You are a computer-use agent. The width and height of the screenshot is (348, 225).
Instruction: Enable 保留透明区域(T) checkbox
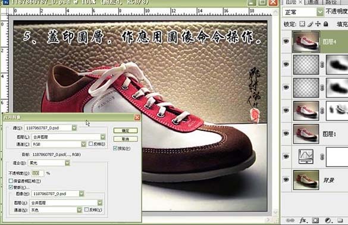(x=11, y=181)
